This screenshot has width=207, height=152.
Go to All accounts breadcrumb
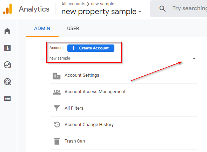point(73,4)
